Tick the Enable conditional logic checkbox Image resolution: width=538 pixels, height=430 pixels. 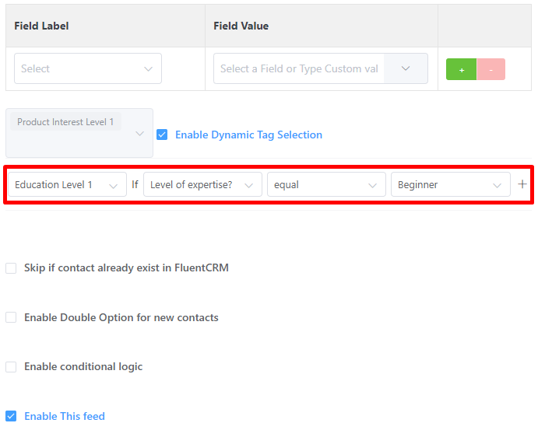pyautogui.click(x=11, y=366)
